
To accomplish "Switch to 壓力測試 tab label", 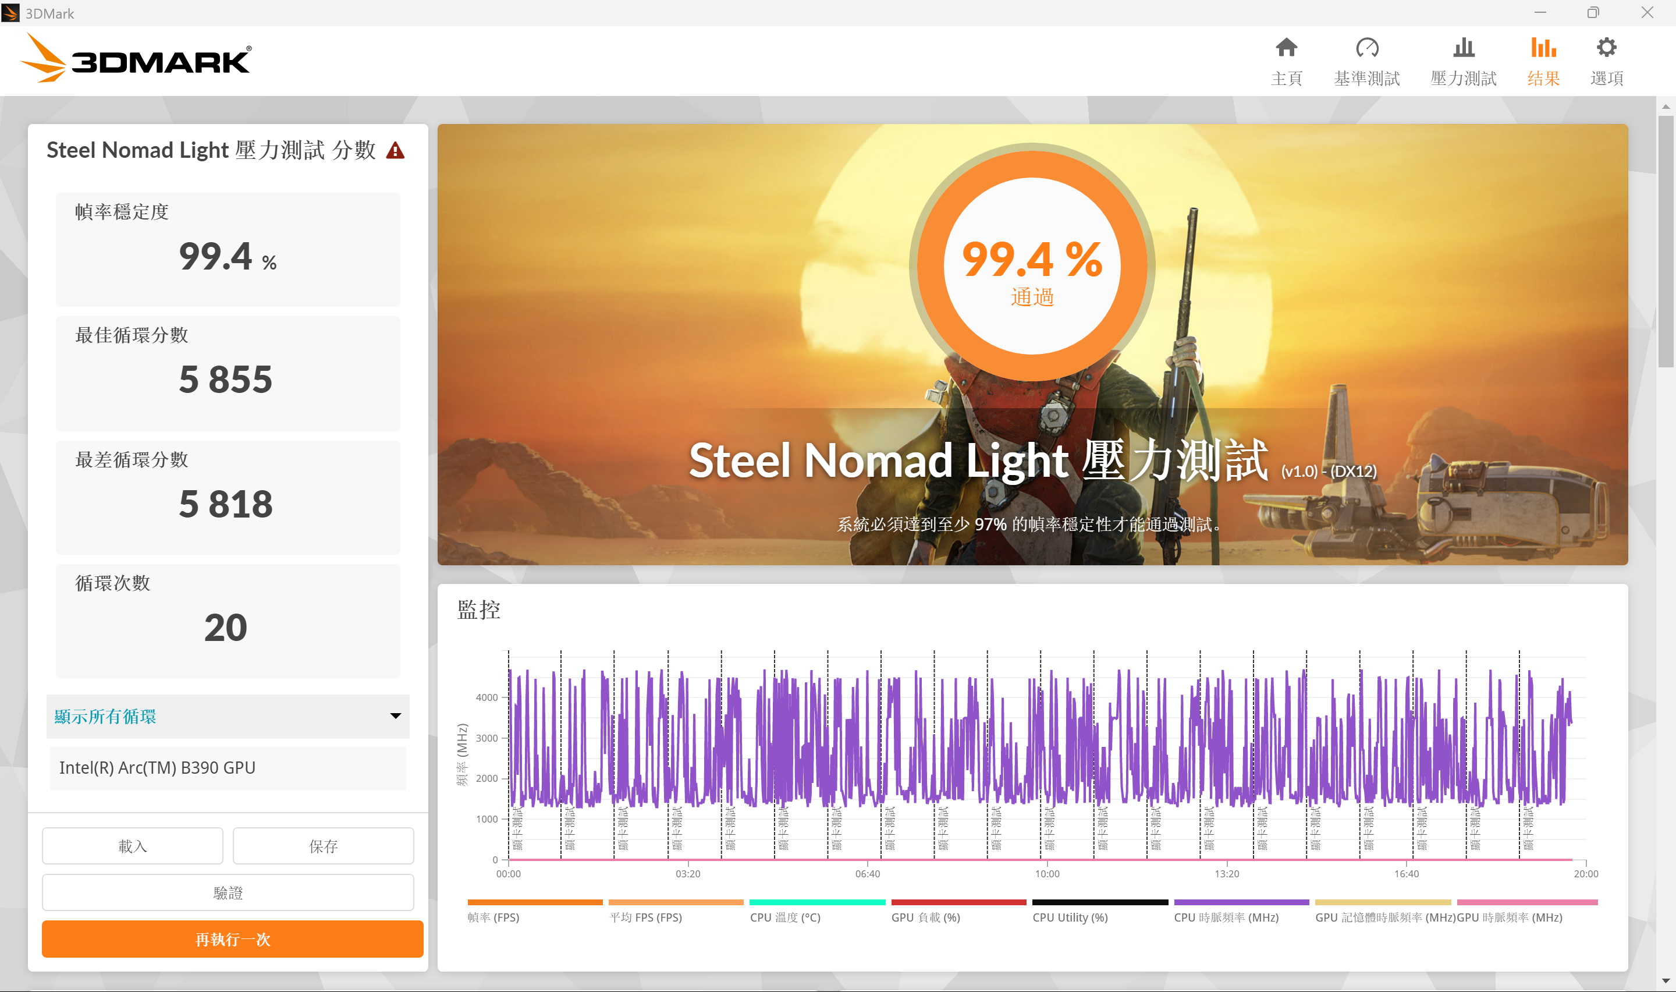I will pos(1463,79).
